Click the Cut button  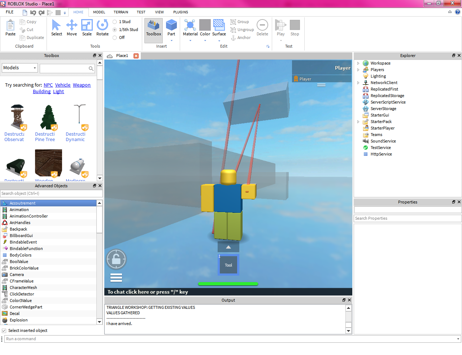[x=27, y=30]
